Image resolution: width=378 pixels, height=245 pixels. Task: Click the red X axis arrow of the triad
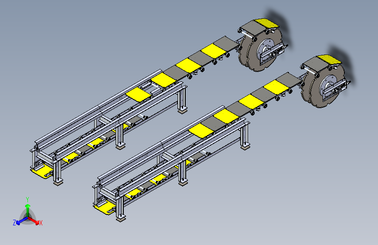(x=34, y=221)
